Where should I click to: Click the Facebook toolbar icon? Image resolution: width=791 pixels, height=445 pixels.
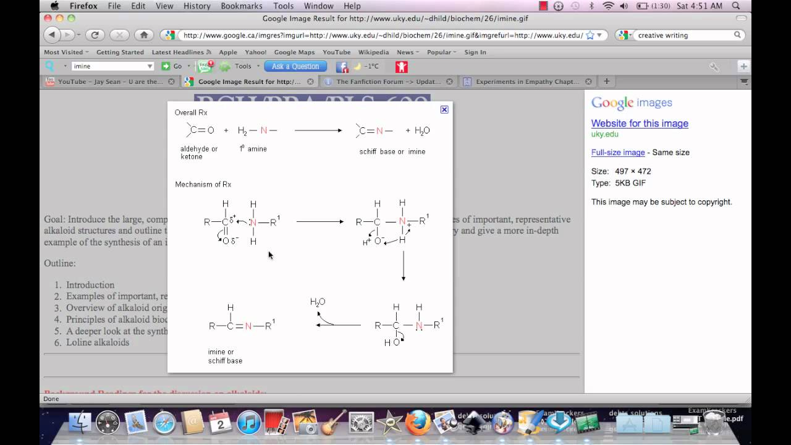pos(342,66)
